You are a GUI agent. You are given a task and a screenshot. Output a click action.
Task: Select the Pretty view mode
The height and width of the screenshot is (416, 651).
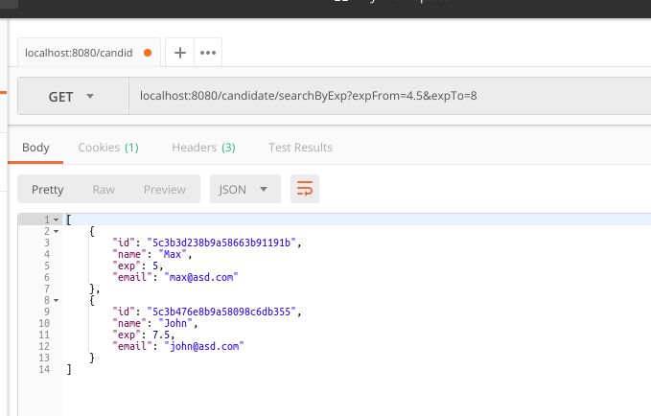click(x=47, y=190)
